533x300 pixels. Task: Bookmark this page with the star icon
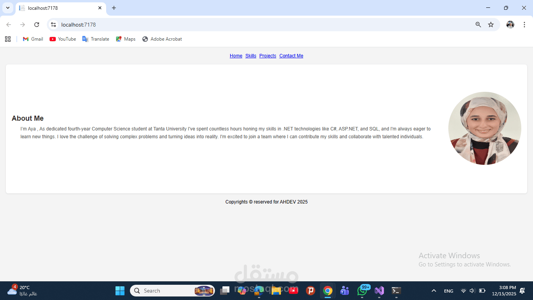point(491,25)
